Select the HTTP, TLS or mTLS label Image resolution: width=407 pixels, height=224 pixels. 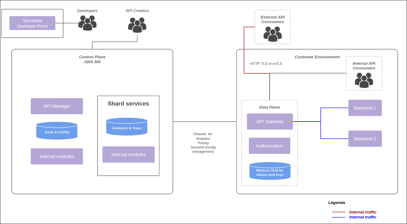click(x=266, y=64)
